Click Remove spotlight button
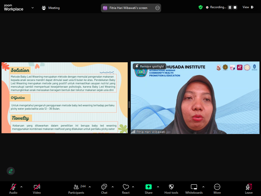The width and height of the screenshot is (261, 196). [x=149, y=66]
